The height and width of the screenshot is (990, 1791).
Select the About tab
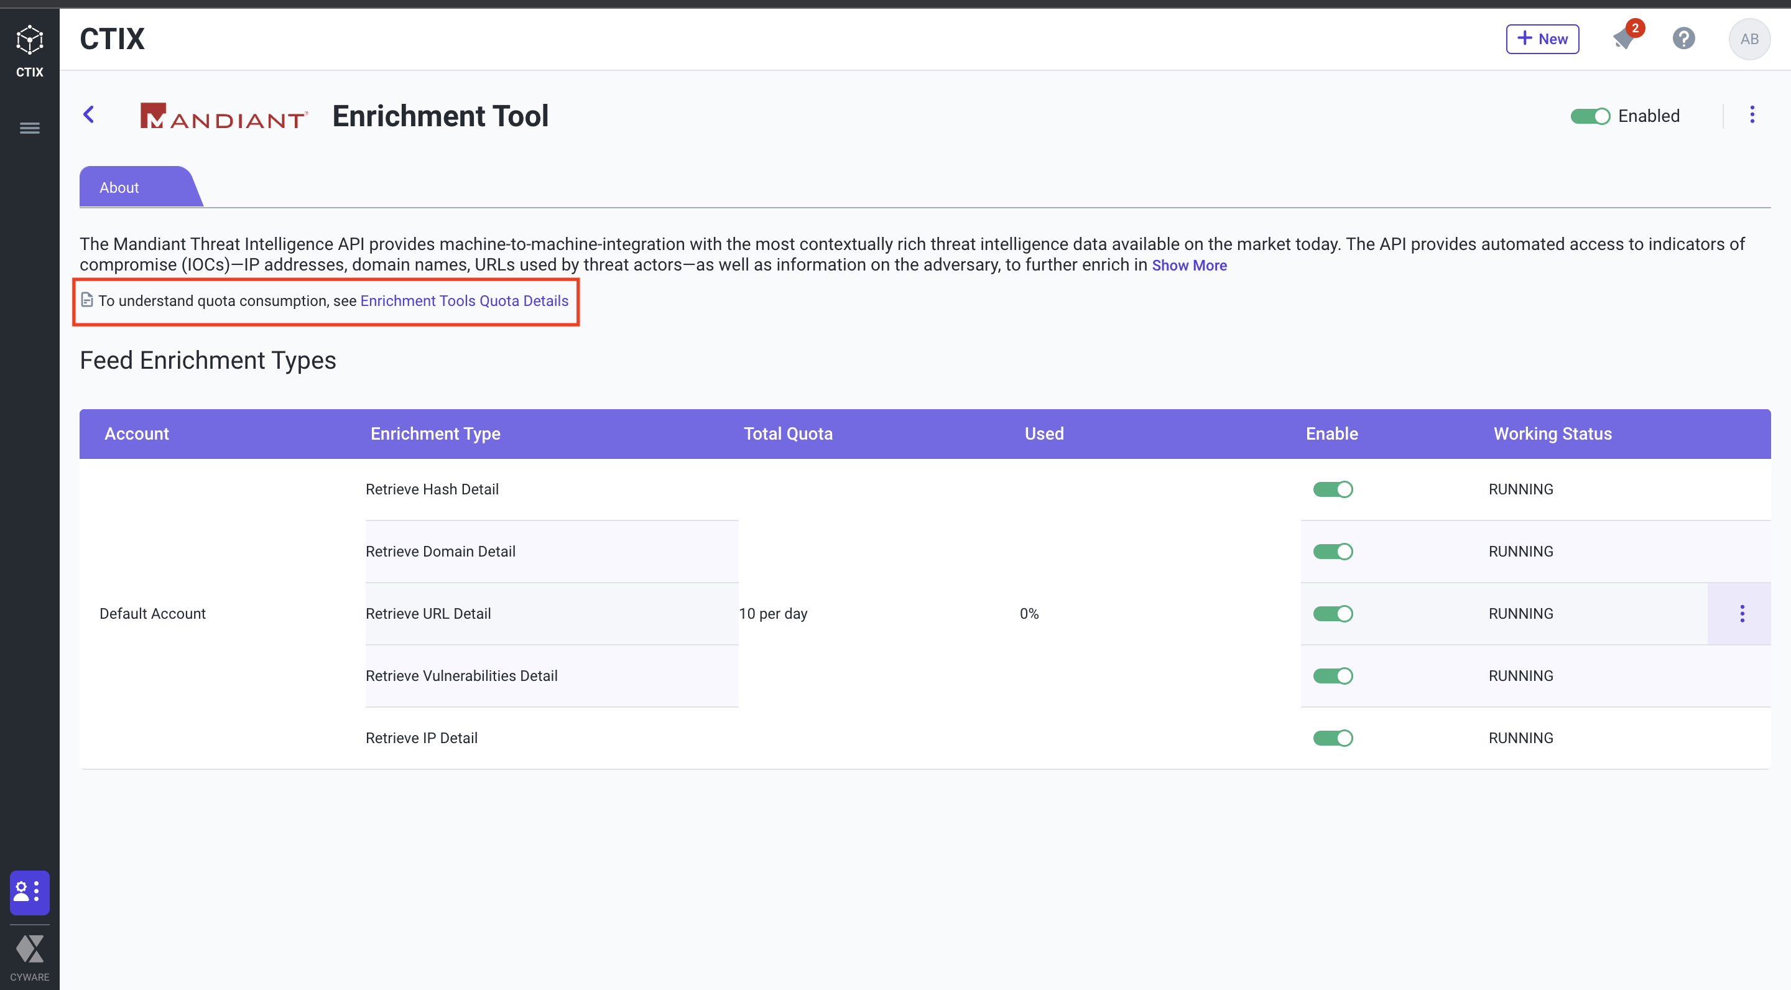[x=119, y=188]
